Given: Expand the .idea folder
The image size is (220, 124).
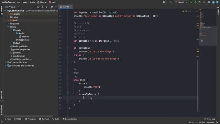Looking at the screenshot, I should pyautogui.click(x=8, y=17).
